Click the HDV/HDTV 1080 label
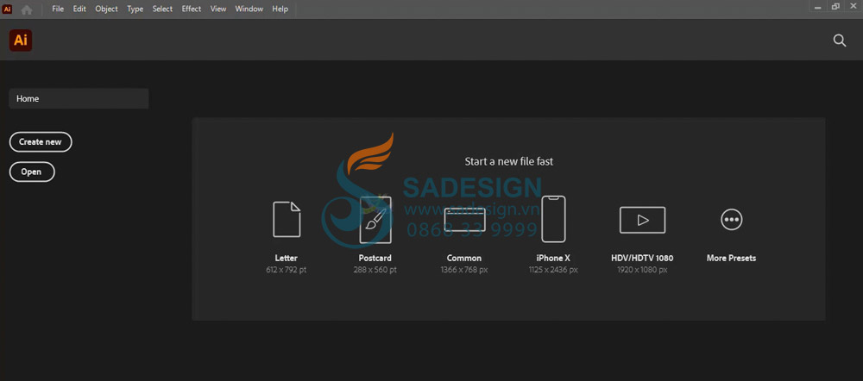The height and width of the screenshot is (381, 863). [642, 258]
